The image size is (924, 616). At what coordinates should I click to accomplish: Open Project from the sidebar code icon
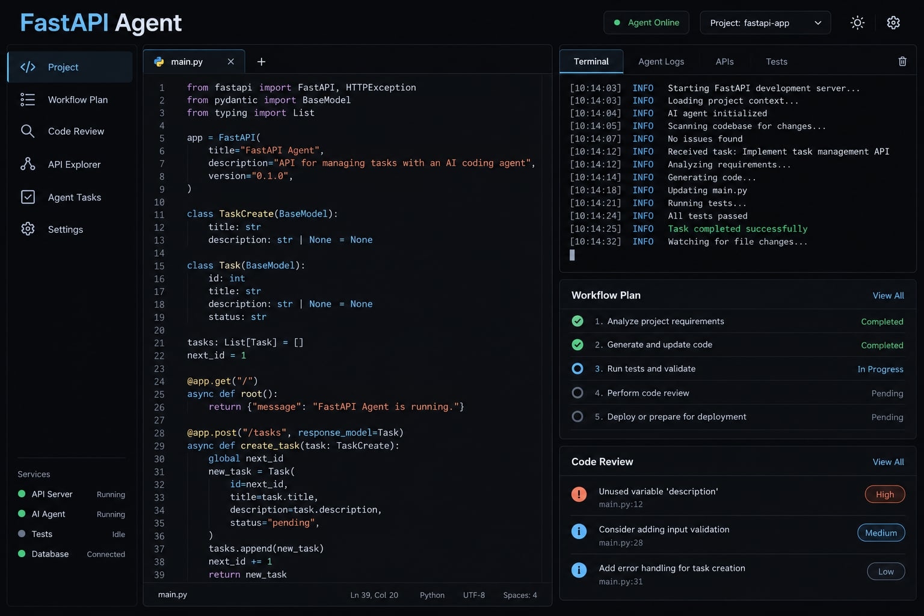coord(28,67)
